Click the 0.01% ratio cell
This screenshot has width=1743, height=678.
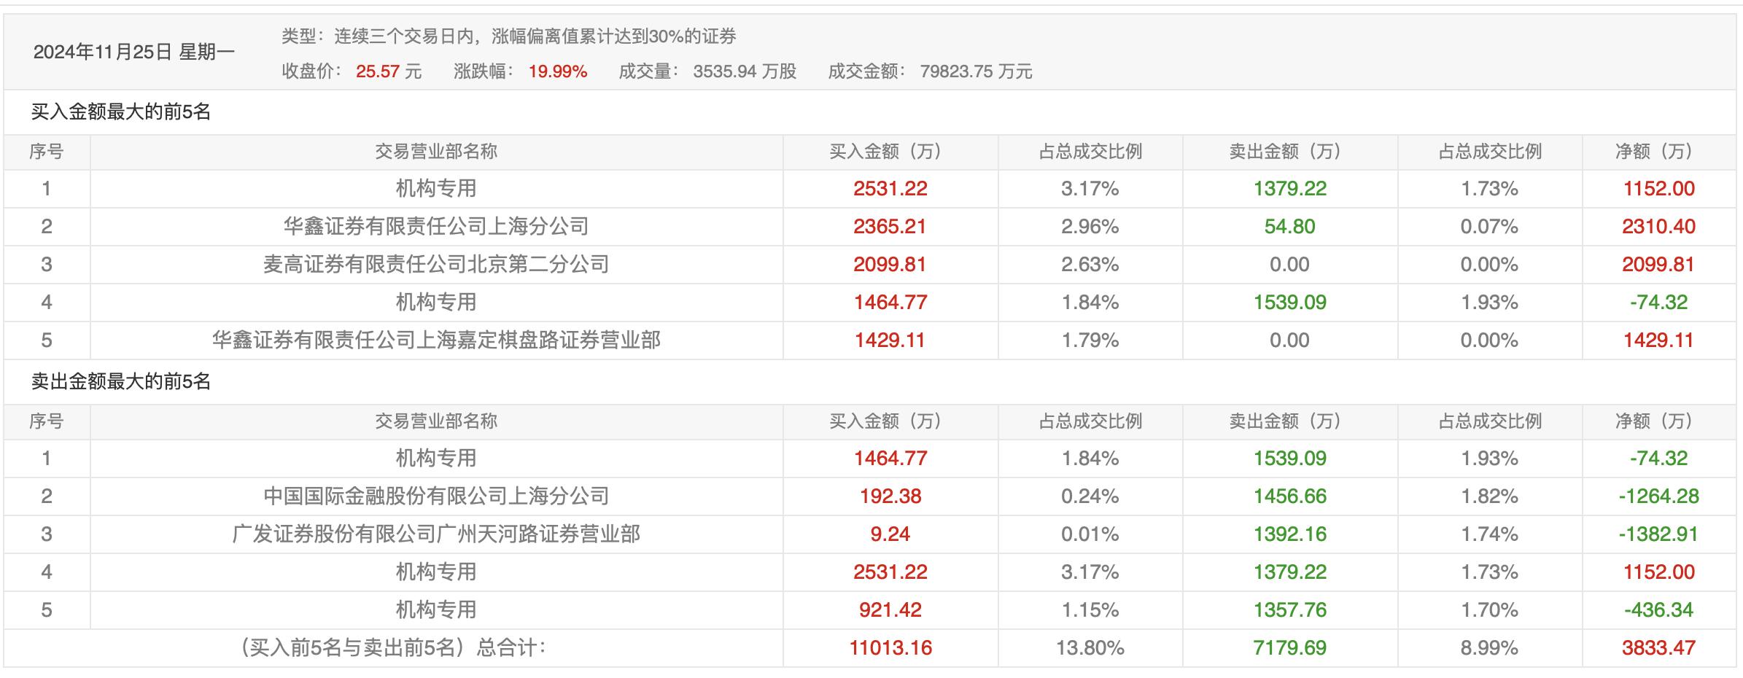[1090, 534]
